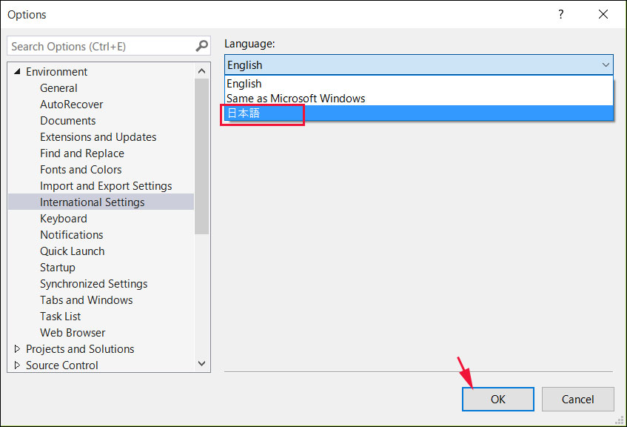Go to Import and Export Settings
The image size is (627, 427).
(x=106, y=186)
